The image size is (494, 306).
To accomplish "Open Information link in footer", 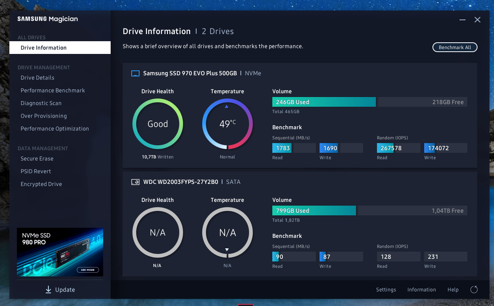I will coord(422,290).
